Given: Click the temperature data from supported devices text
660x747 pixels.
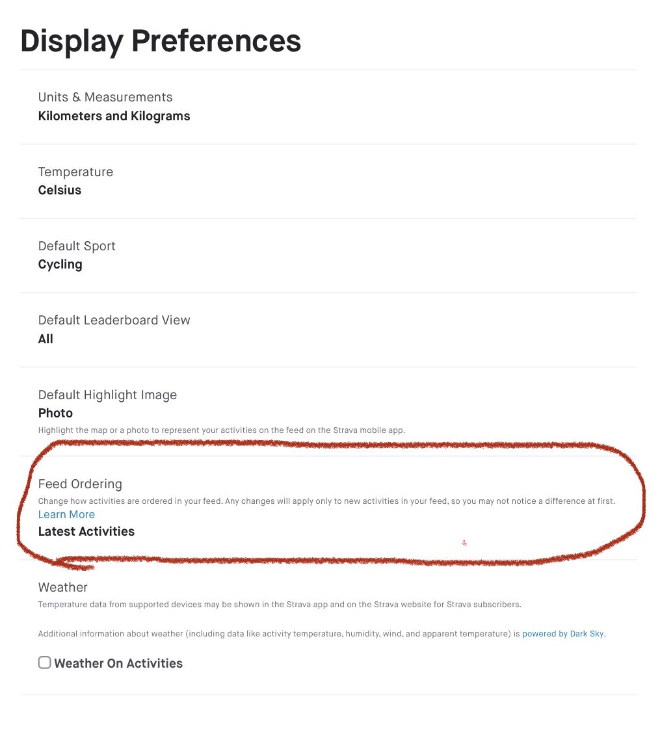Looking at the screenshot, I should click(280, 604).
